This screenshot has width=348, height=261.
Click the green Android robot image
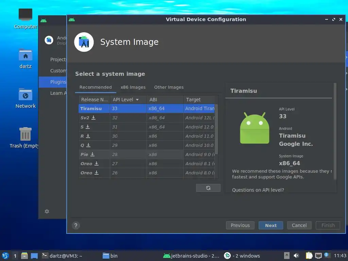tap(255, 128)
